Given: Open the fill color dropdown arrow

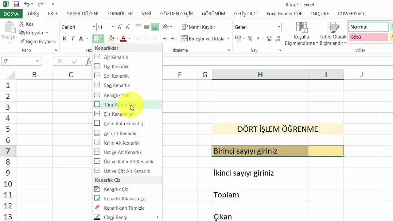Looking at the screenshot, I should 117,38.
